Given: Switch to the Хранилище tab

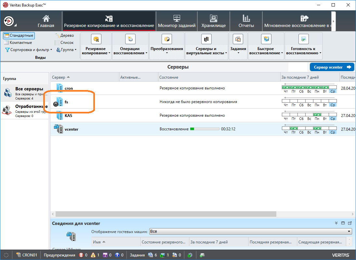Looking at the screenshot, I should [213, 21].
